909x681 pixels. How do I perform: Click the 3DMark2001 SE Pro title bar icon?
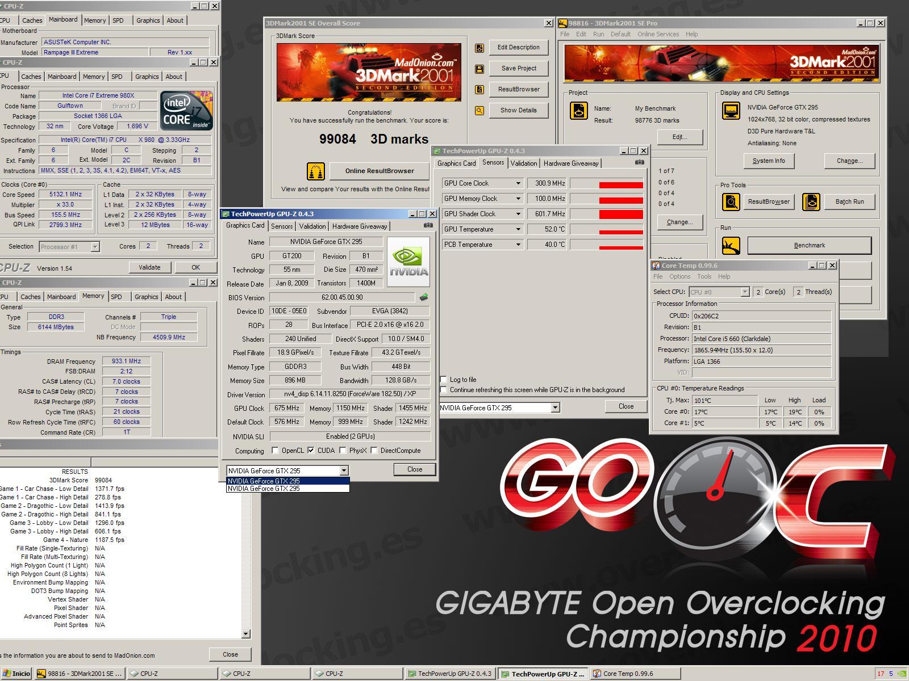pyautogui.click(x=563, y=23)
